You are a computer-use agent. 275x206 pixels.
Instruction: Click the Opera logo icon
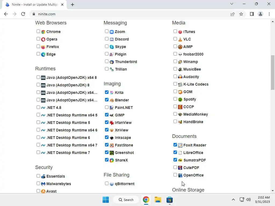click(x=43, y=39)
